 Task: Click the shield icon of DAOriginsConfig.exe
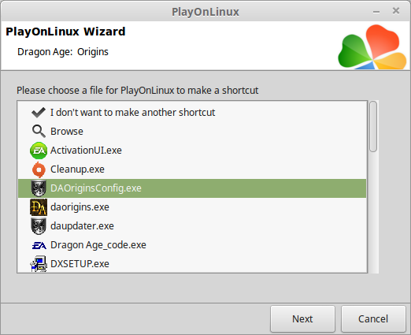pyautogui.click(x=39, y=188)
